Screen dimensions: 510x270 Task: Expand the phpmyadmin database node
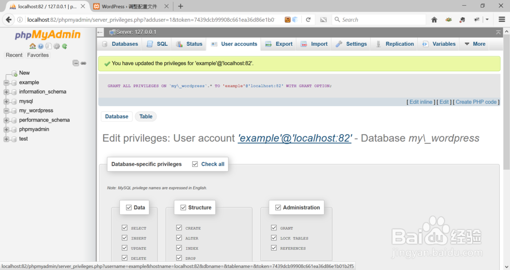6,130
